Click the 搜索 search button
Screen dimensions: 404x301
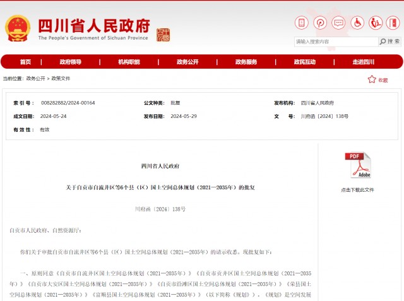pos(389,42)
